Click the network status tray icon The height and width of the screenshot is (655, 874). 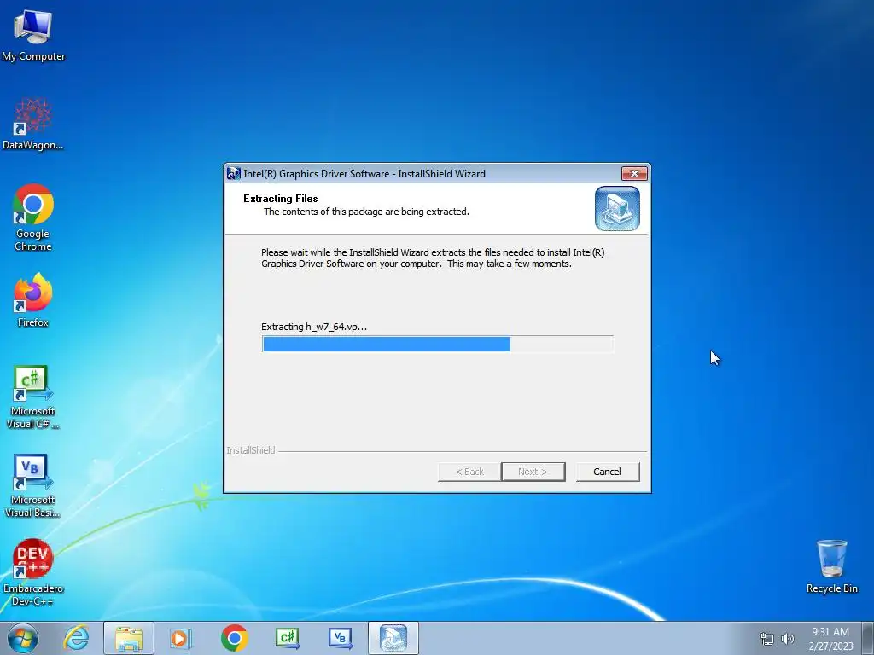click(767, 639)
